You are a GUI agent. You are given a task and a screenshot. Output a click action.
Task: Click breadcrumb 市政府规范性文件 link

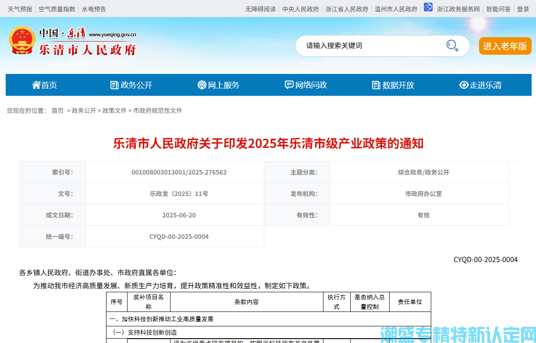(157, 111)
